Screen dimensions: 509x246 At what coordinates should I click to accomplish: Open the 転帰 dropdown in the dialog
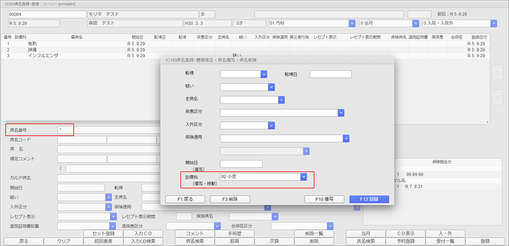coord(264,74)
